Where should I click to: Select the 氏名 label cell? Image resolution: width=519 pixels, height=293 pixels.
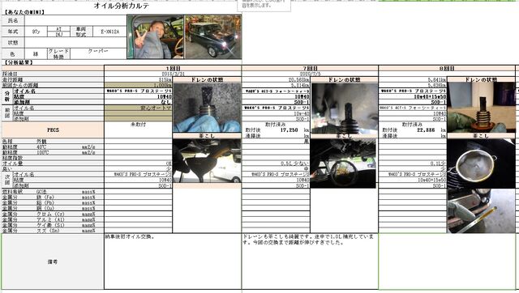[x=13, y=20]
